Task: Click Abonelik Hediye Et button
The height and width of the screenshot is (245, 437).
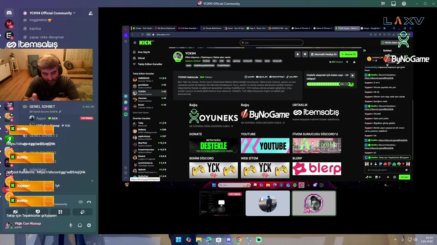Action: tap(324, 54)
